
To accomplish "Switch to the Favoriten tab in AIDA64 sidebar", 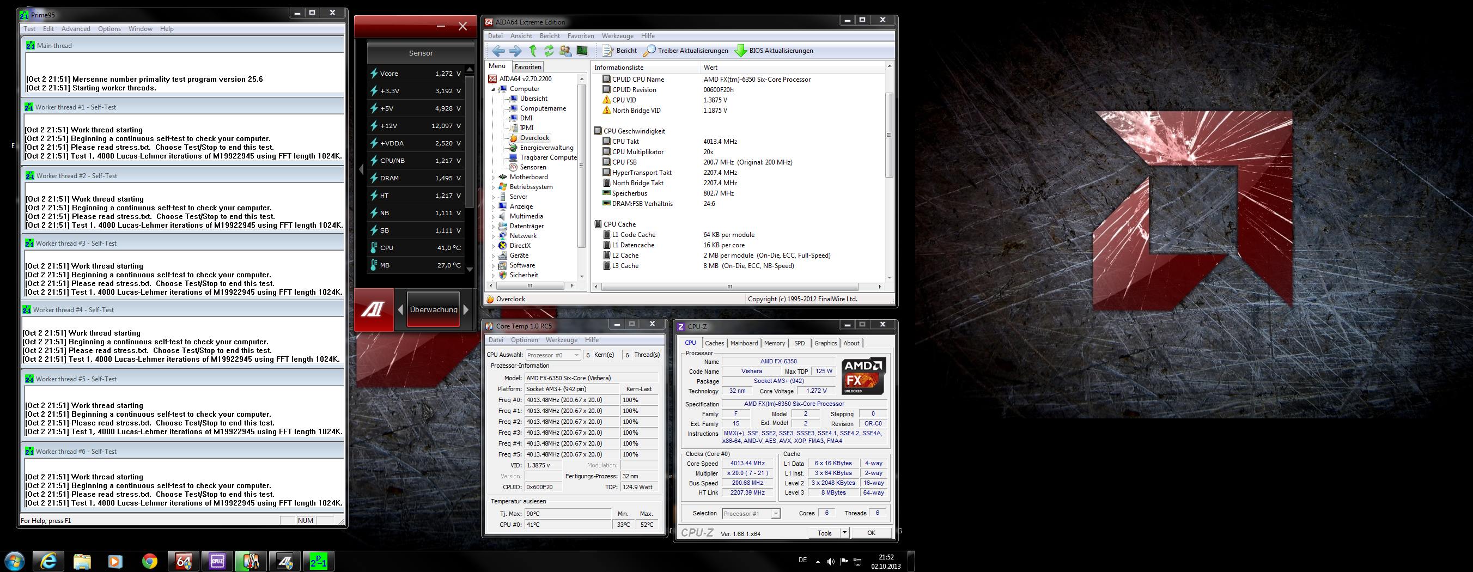I will pos(528,67).
